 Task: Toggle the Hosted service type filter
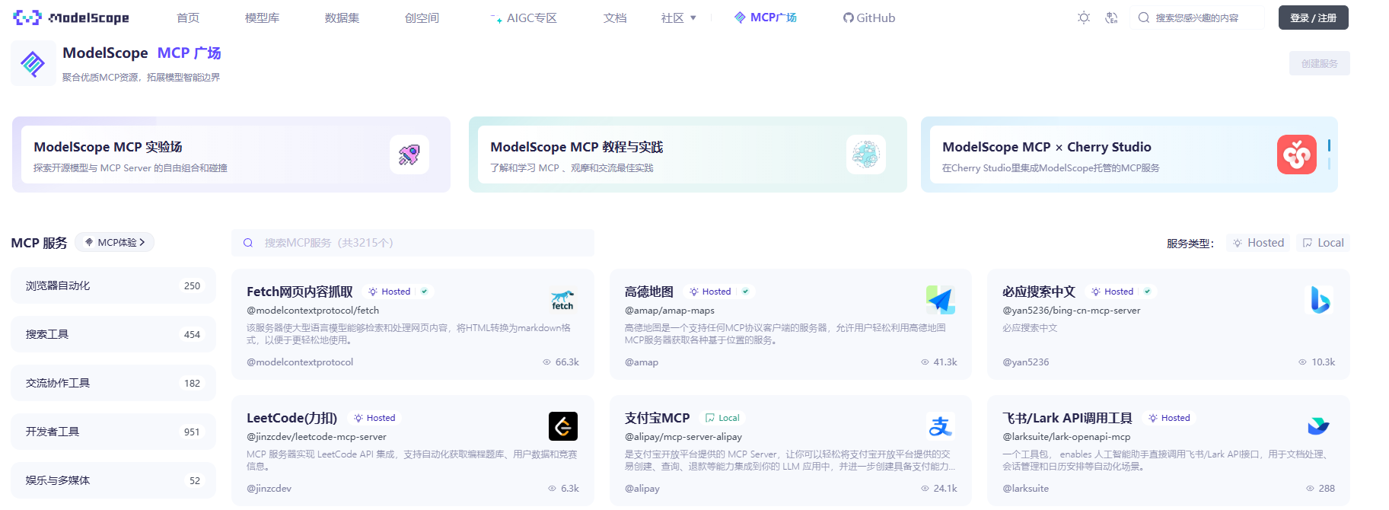click(x=1258, y=243)
